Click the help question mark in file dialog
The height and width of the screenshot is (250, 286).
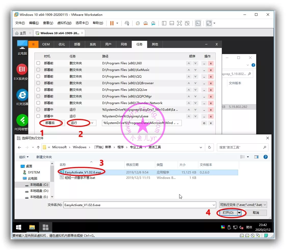coord(265,157)
